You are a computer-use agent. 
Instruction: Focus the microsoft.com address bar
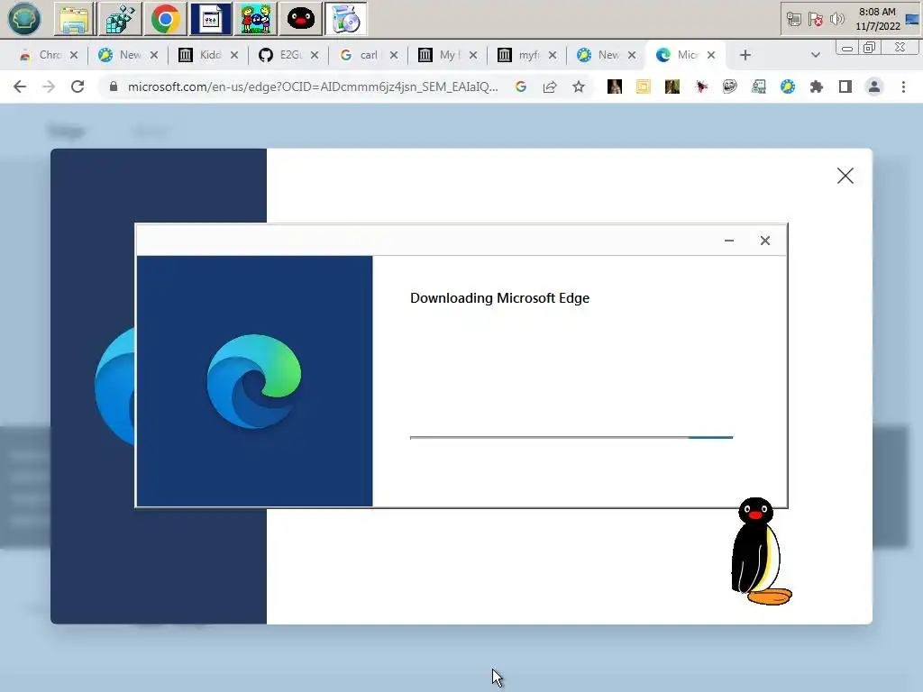pos(313,87)
